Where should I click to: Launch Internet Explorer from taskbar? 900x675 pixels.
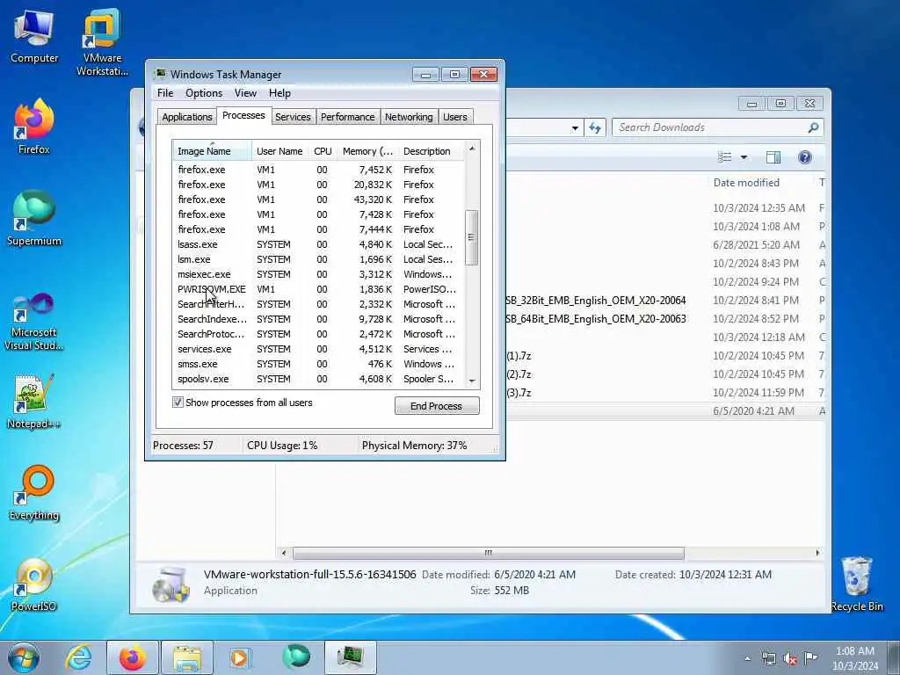[78, 657]
